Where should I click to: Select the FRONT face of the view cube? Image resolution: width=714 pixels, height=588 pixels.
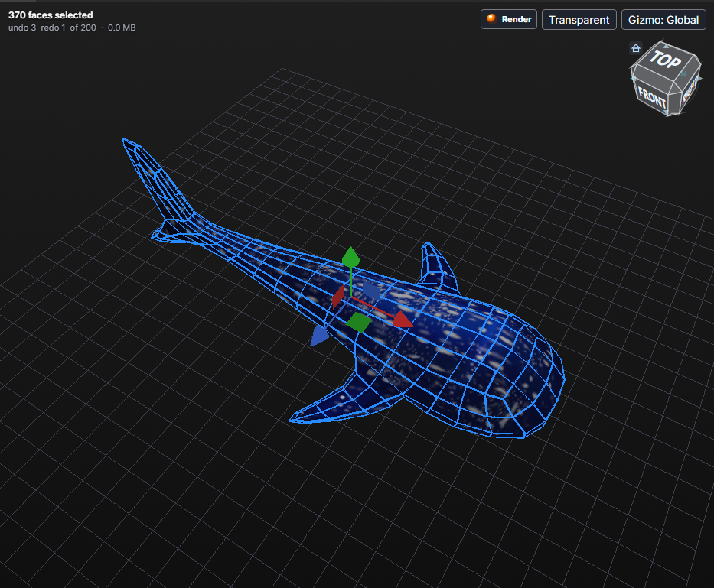(653, 96)
